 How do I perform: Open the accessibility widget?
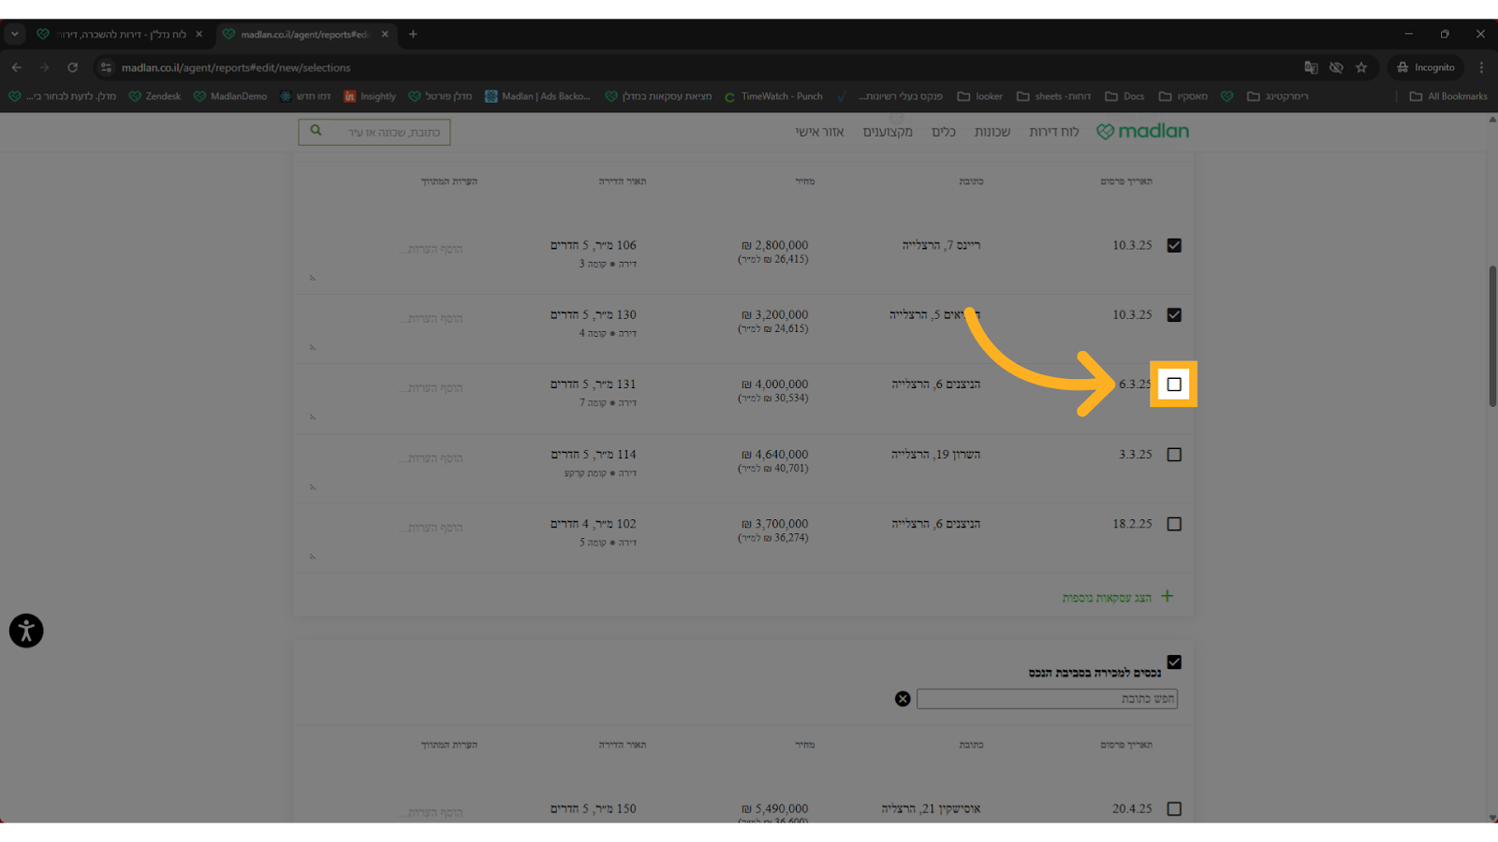[x=26, y=631]
